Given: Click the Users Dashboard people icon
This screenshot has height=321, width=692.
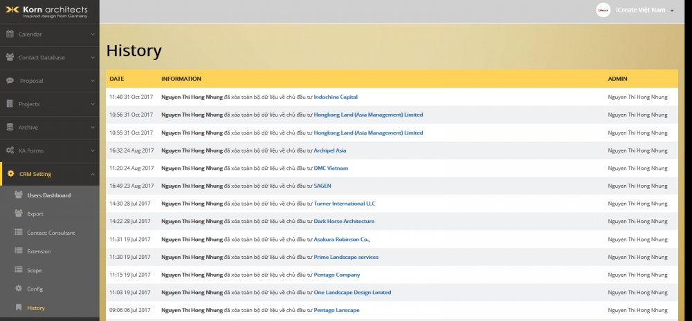Looking at the screenshot, I should pyautogui.click(x=19, y=195).
